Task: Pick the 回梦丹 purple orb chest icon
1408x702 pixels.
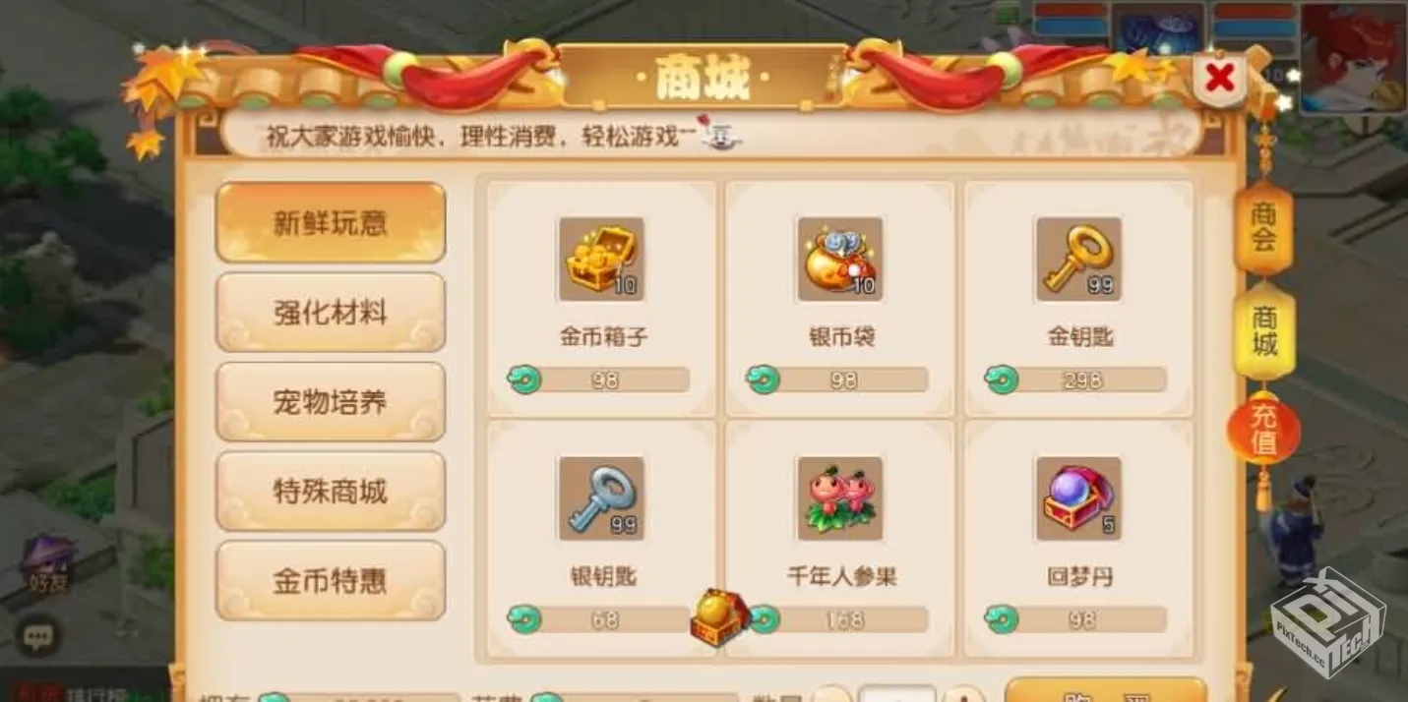Action: tap(1078, 498)
